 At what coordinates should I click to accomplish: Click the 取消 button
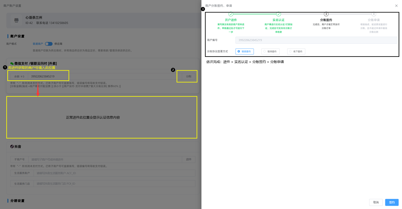[x=376, y=202]
